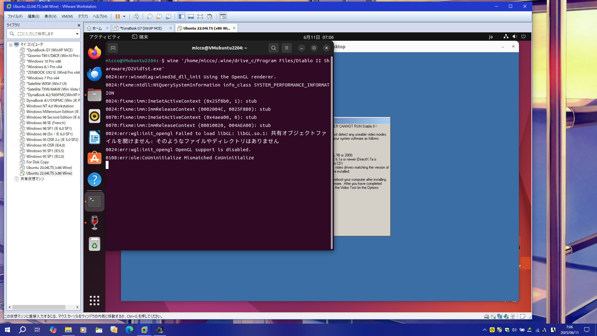Click the terminal search icon
Screen dimensions: 597x336
point(273,48)
